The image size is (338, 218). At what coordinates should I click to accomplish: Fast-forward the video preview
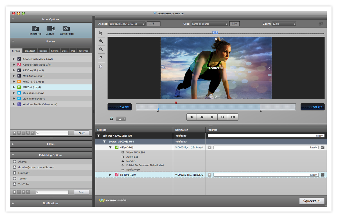tap(223, 117)
